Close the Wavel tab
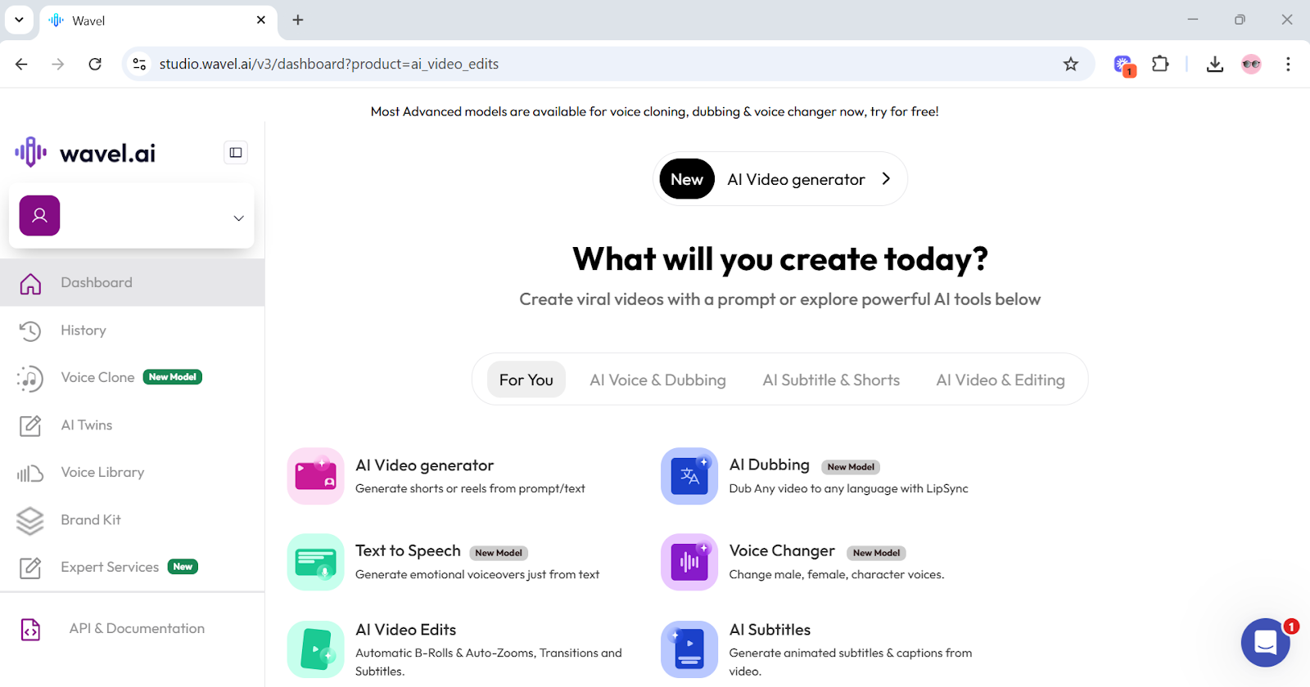 (261, 20)
